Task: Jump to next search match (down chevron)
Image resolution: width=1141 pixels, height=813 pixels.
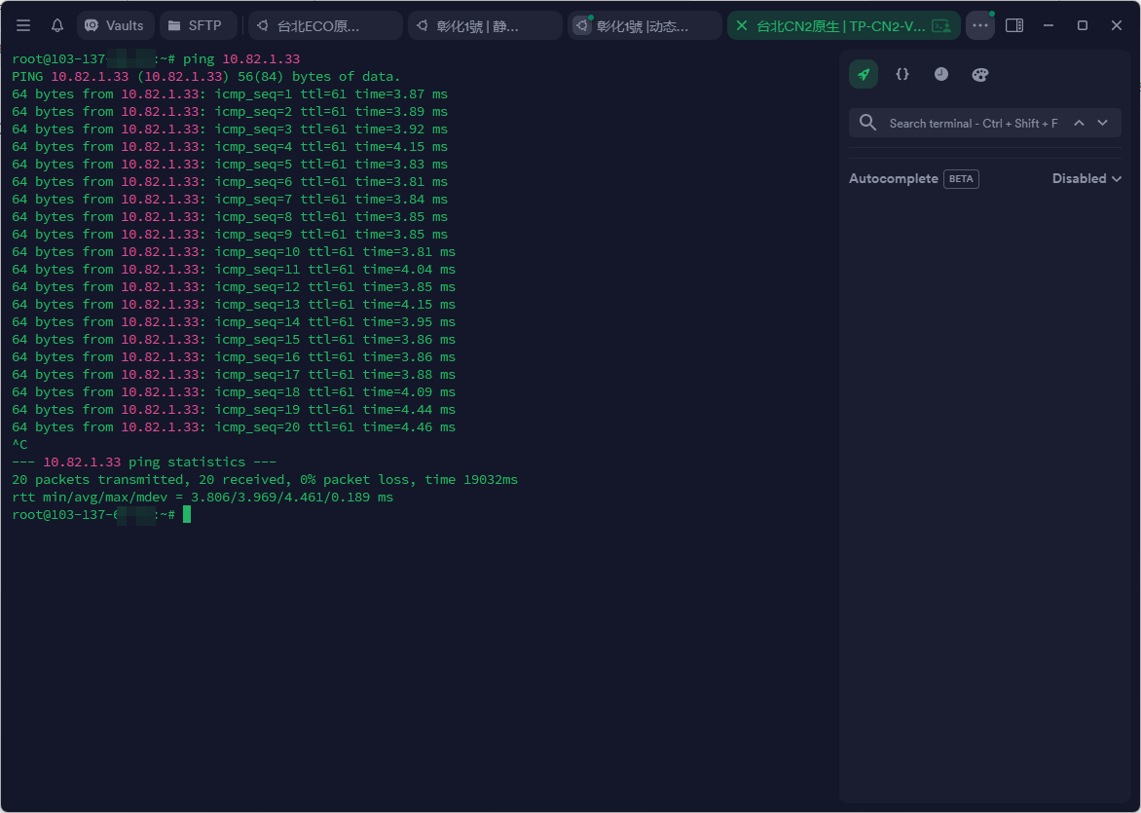Action: (x=1102, y=123)
